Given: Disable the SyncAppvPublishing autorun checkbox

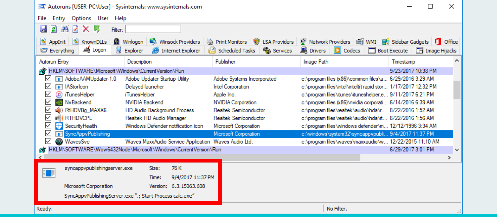Looking at the screenshot, I should point(48,133).
